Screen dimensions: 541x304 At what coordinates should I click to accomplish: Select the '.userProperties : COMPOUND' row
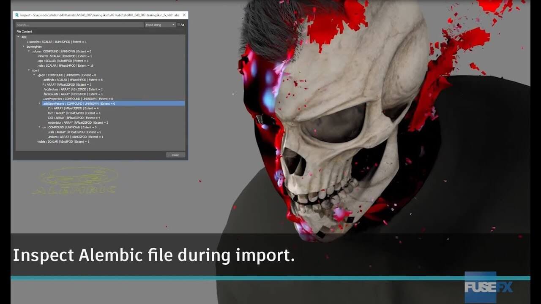(78, 99)
